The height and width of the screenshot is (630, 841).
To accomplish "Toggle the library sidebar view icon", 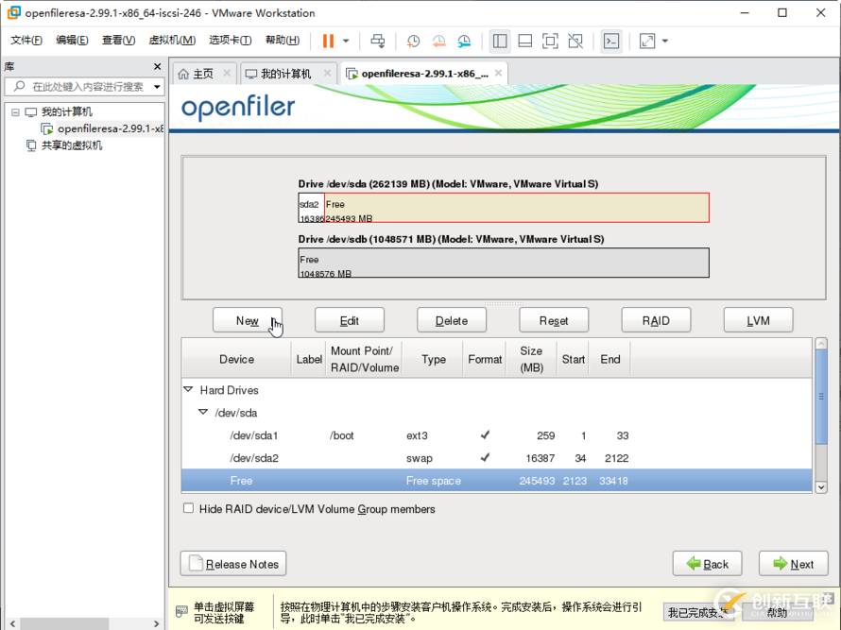I will point(500,41).
